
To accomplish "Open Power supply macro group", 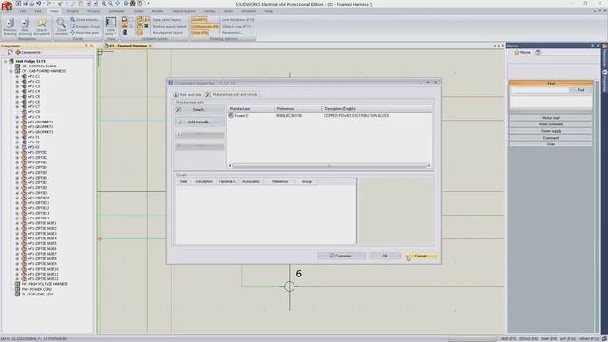I will 551,131.
